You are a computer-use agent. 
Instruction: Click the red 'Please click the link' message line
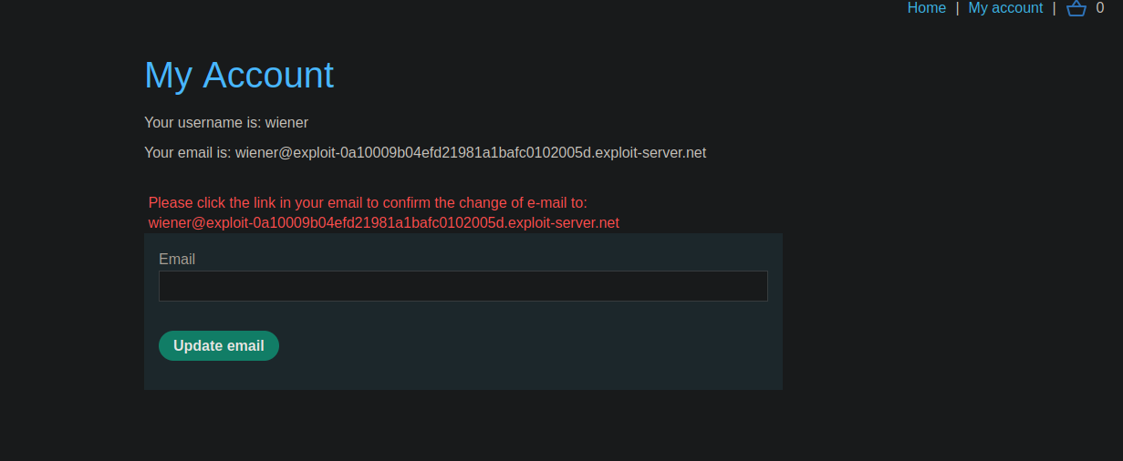[368, 203]
